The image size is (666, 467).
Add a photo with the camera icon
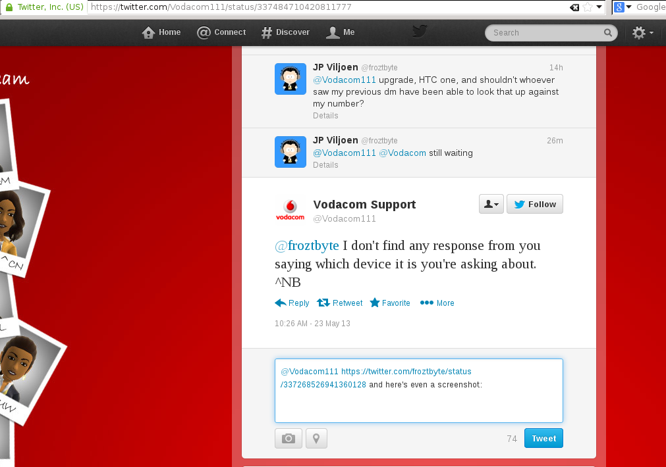click(x=289, y=439)
